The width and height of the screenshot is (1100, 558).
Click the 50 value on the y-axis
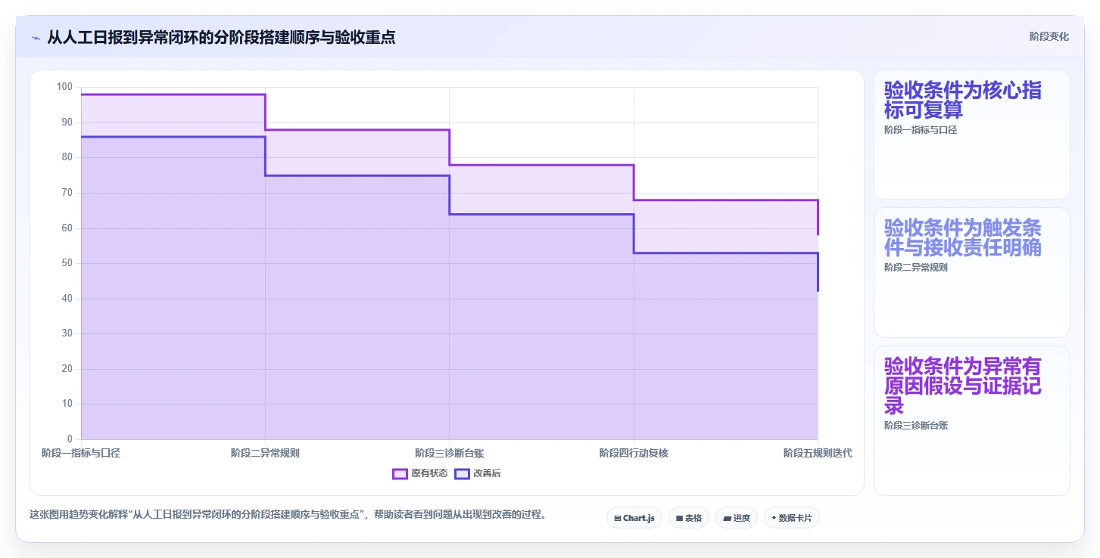coord(67,263)
